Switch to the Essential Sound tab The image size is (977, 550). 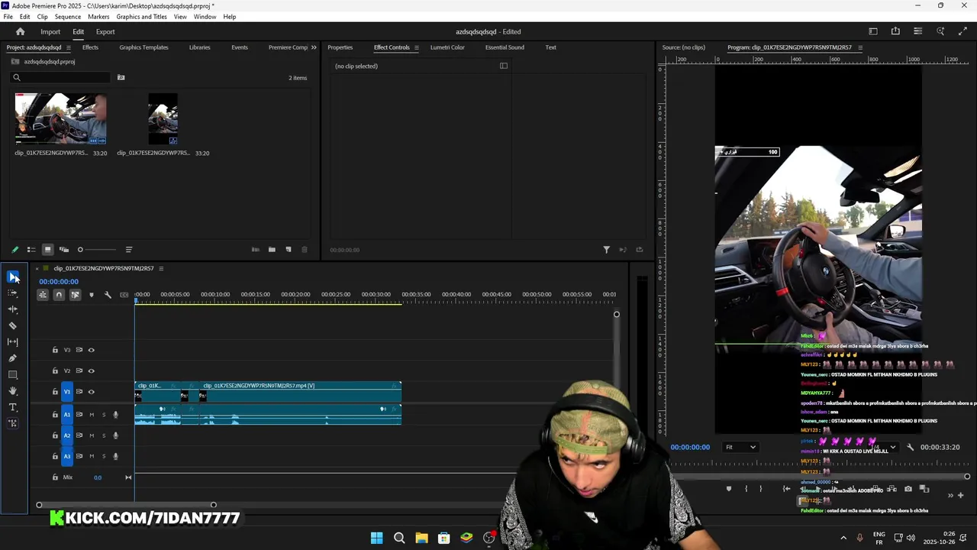[505, 47]
